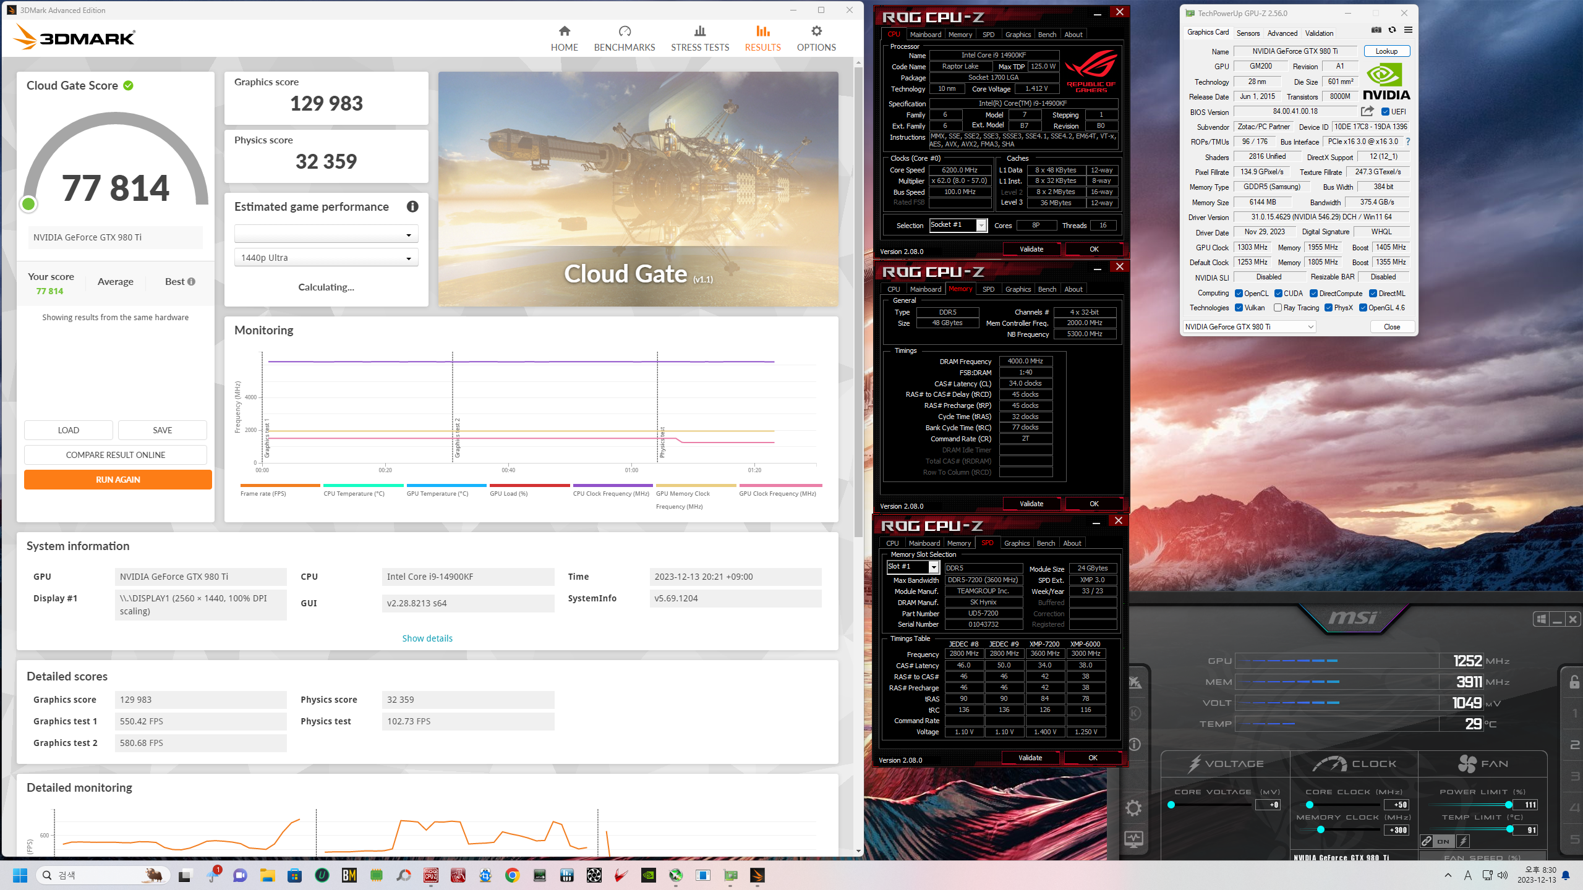Switch to Sensors tab in GPU-Z
Screen dimensions: 1583x890
[x=1248, y=33]
